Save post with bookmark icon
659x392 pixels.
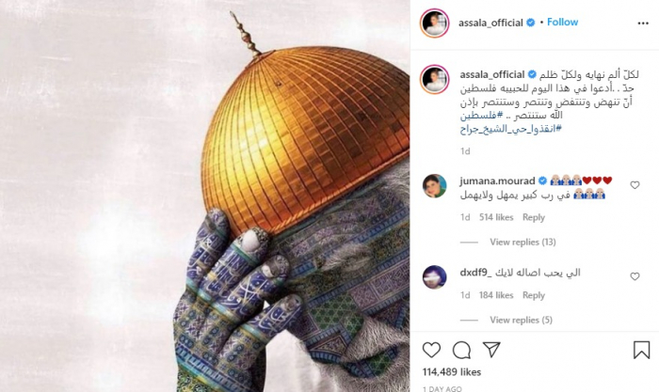[x=641, y=350]
